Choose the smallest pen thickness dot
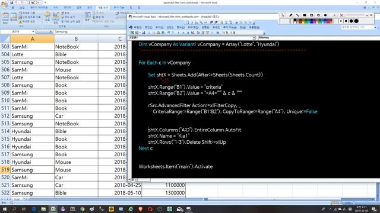This screenshot has height=213, width=380. click(x=335, y=21)
